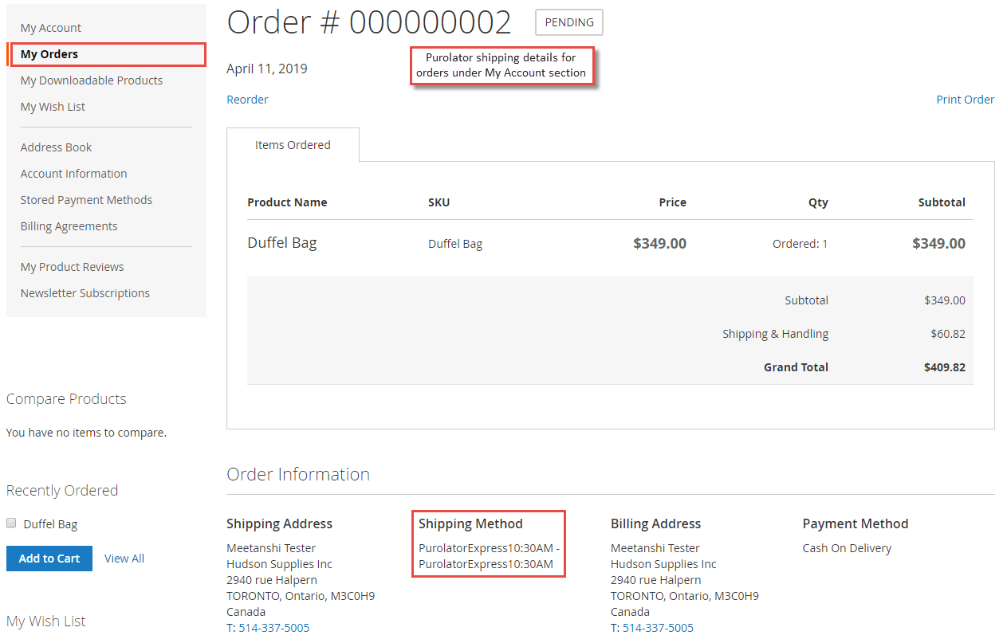Screen dimensions: 1003x639
Task: Click the PENDING order status badge
Action: 569,22
